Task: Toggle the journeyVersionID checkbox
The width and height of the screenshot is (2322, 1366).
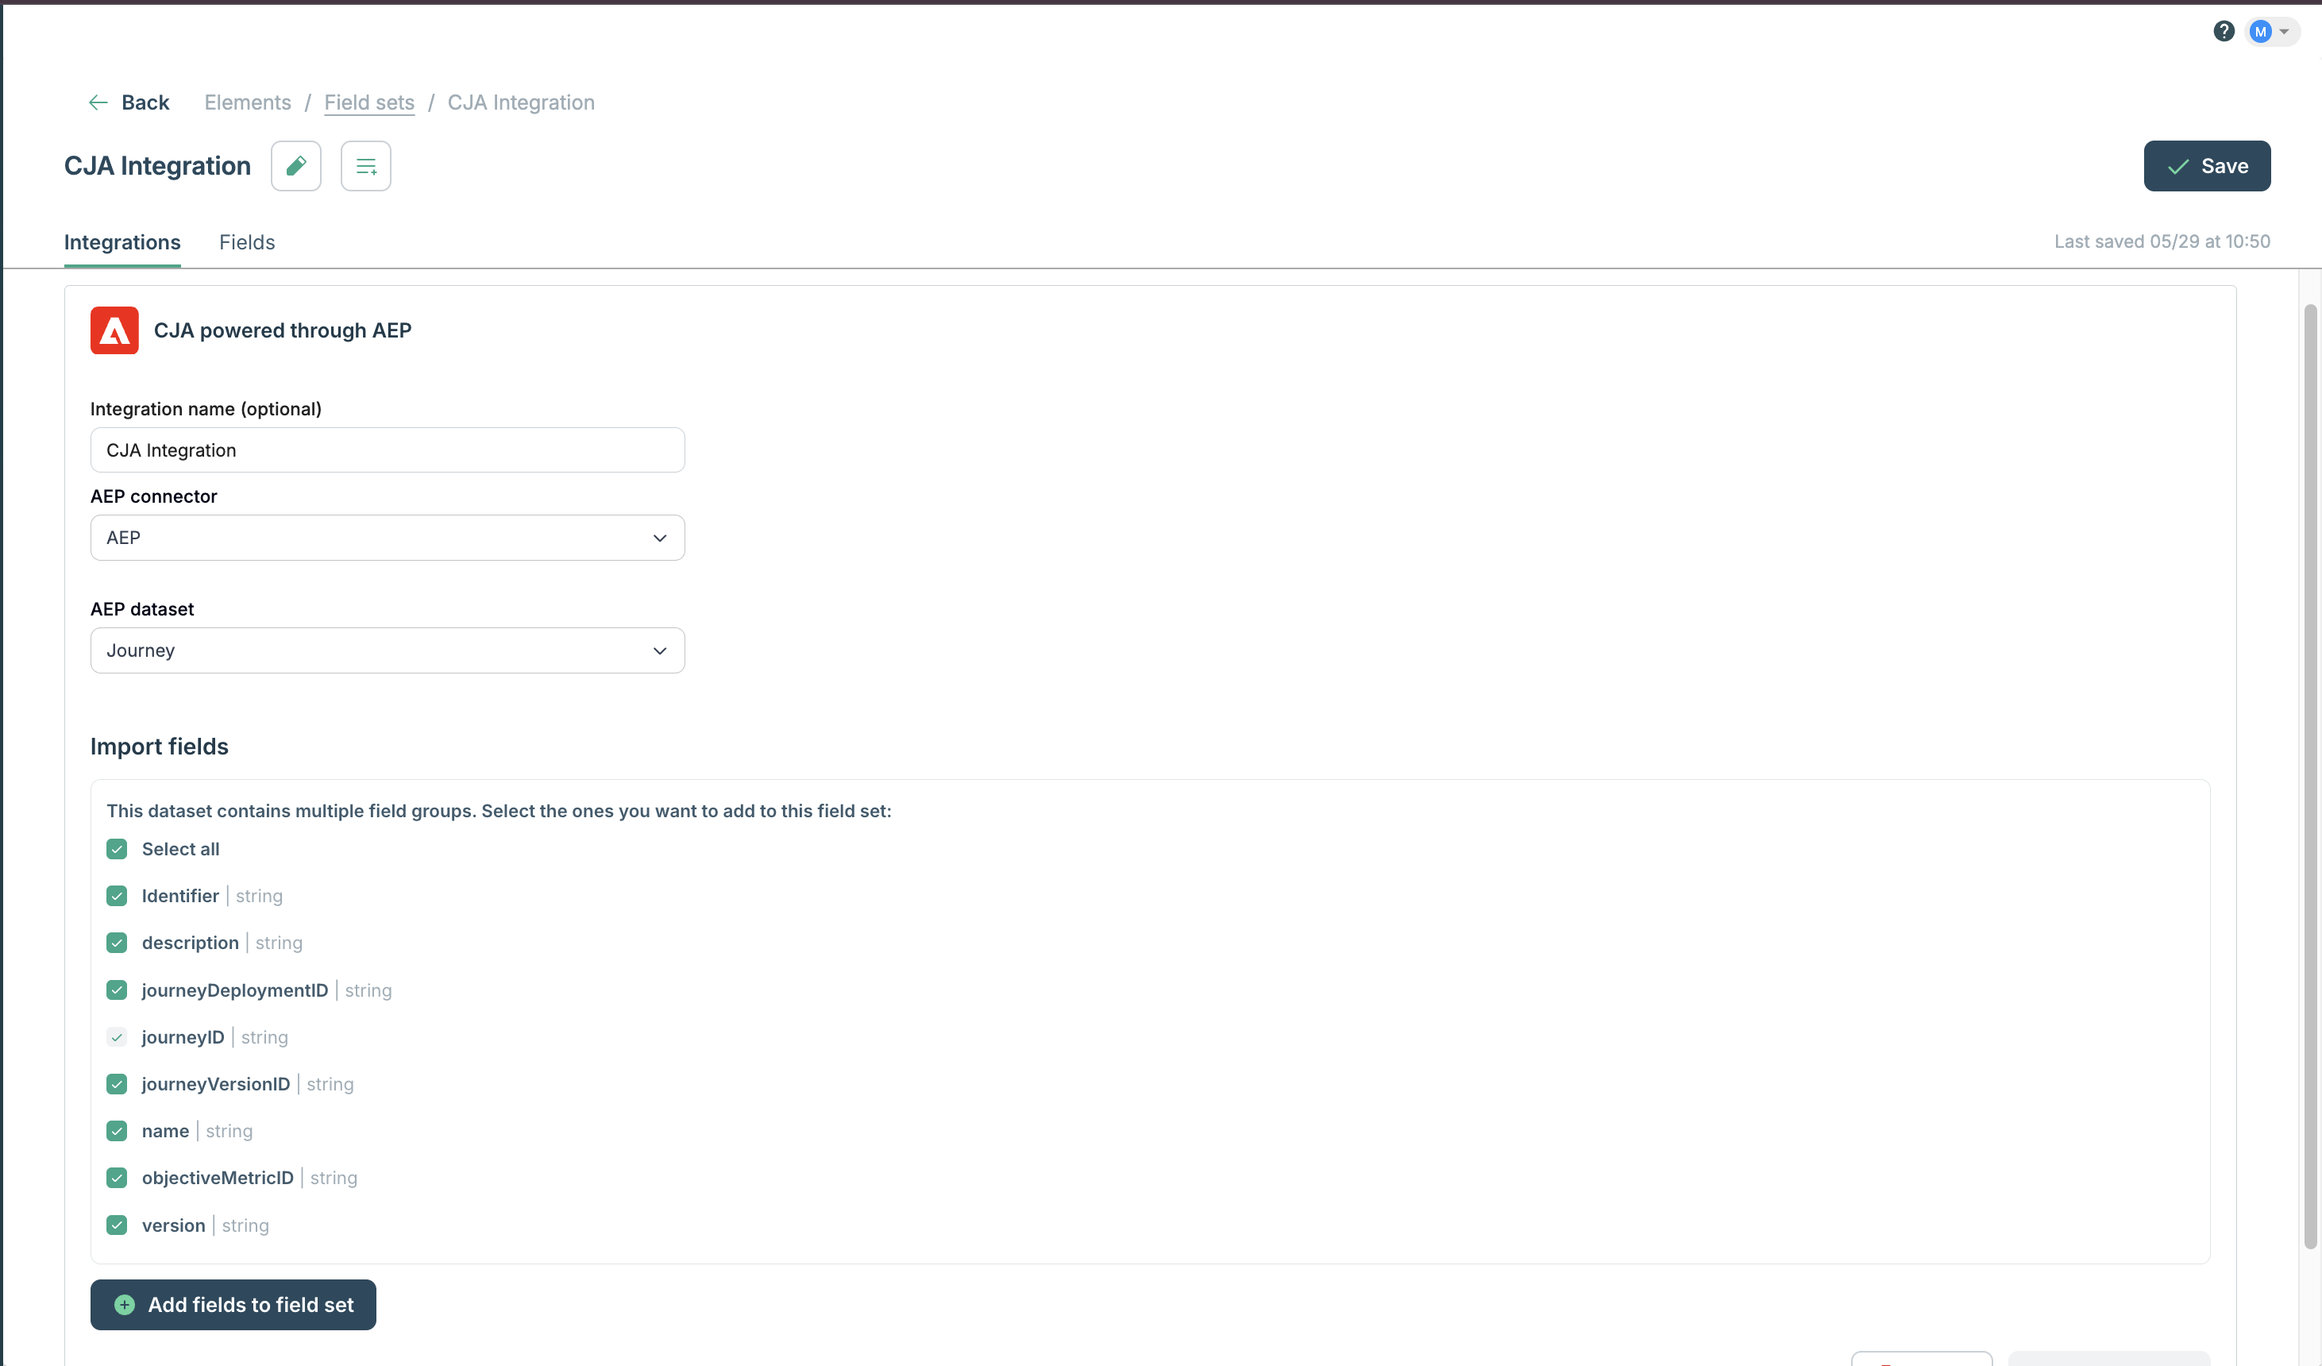Action: pyautogui.click(x=117, y=1084)
